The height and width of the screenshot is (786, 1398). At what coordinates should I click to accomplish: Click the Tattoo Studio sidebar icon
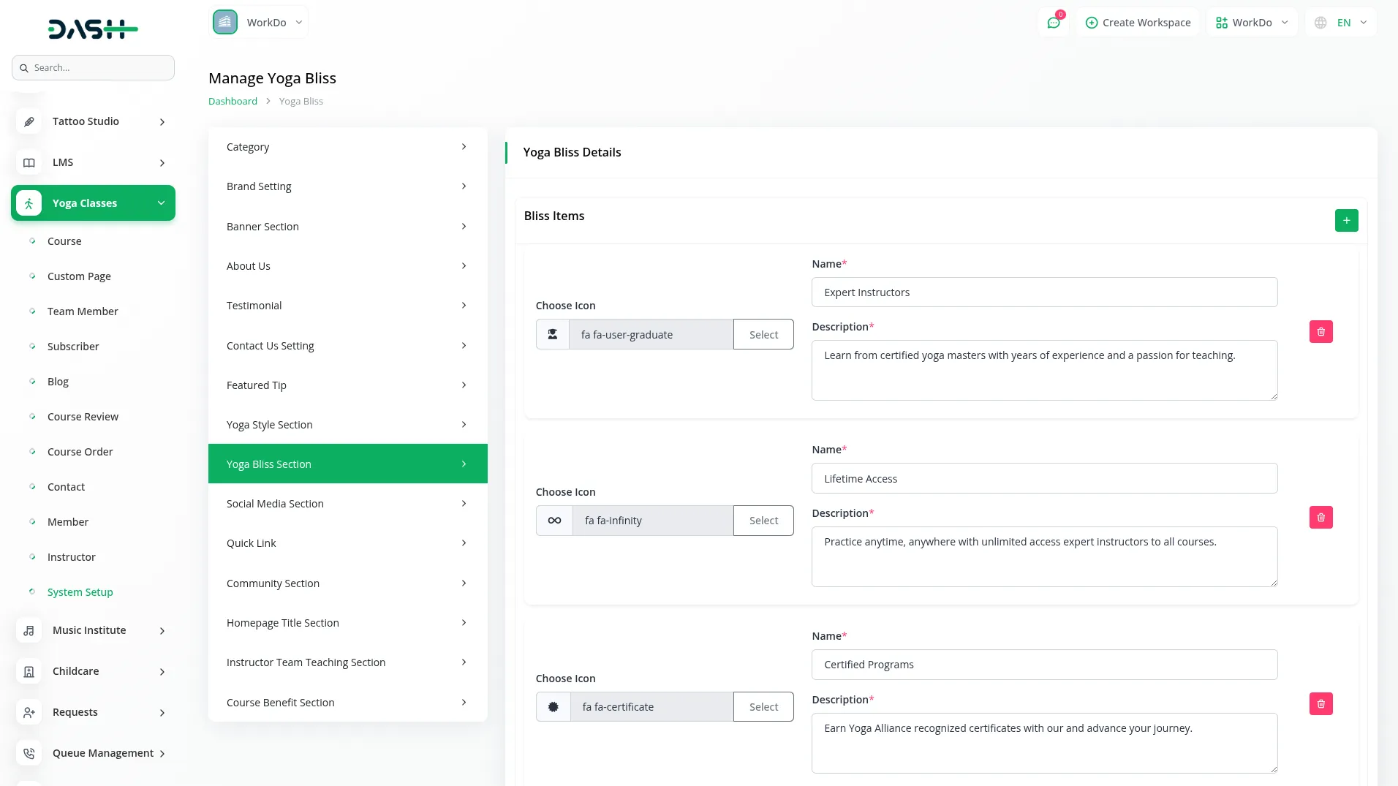point(29,121)
